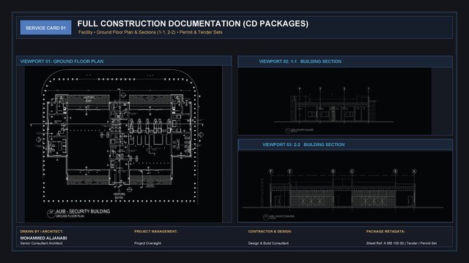The width and height of the screenshot is (469, 263).
Task: Click the drawing number symbol beside AUIB title
Action: tap(51, 213)
